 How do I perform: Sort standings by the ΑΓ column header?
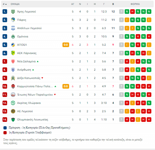coord(73,4)
